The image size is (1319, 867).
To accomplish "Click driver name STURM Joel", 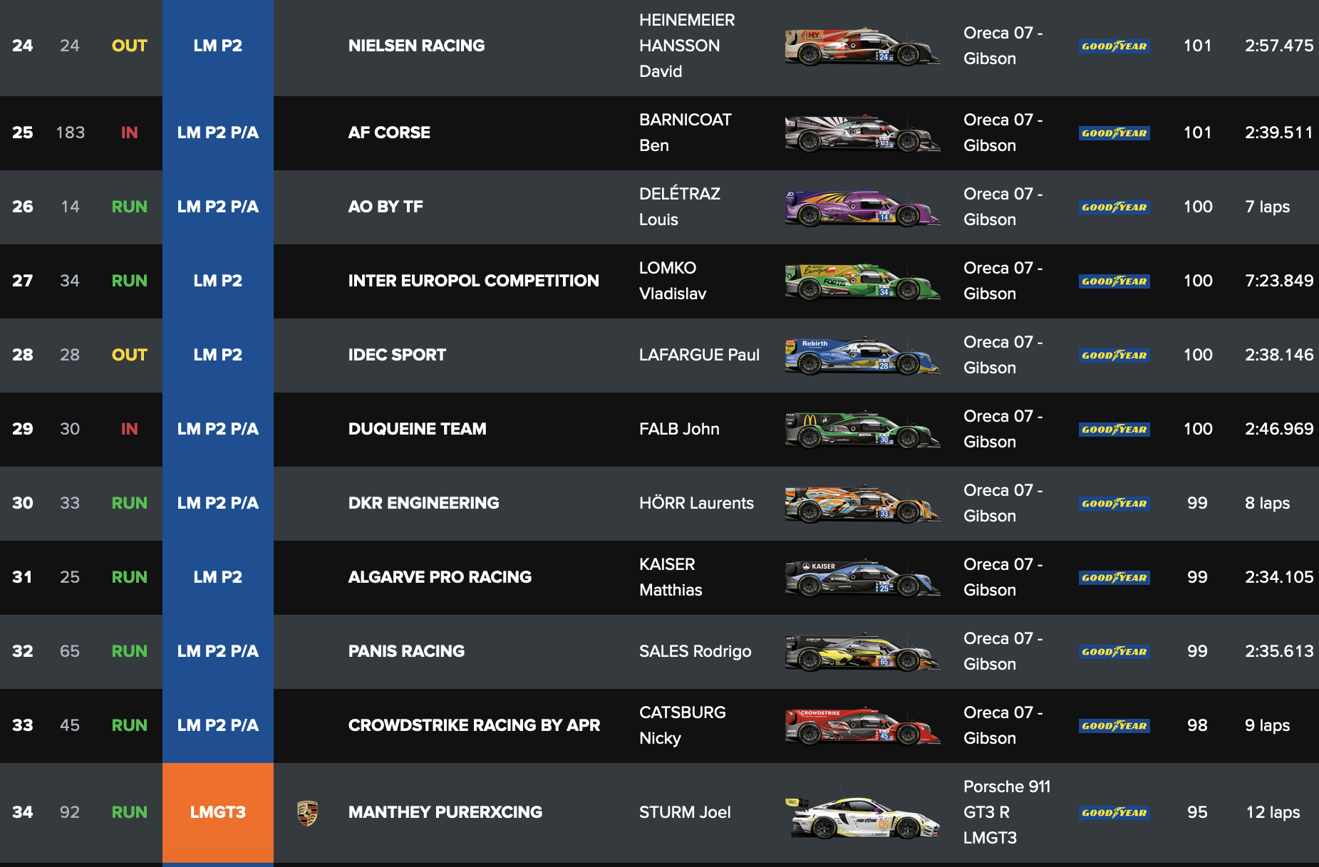I will pos(685,812).
